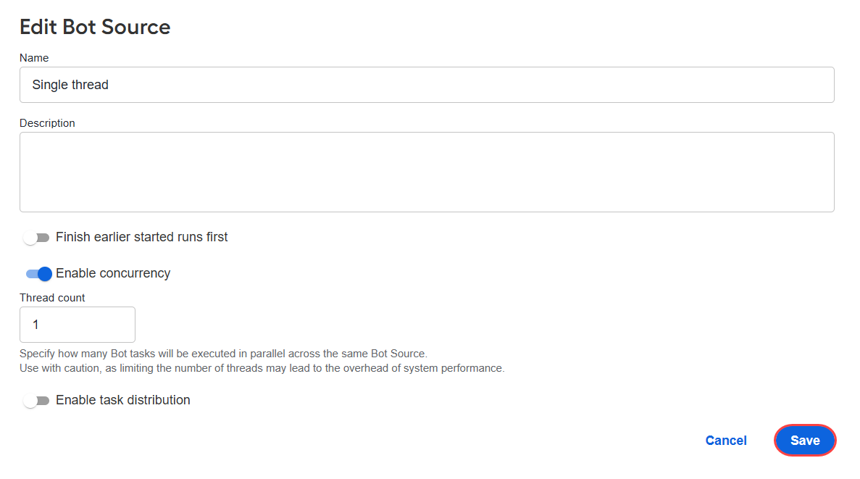
Task: Click the 'Edit Bot Source' heading
Action: pyautogui.click(x=95, y=27)
